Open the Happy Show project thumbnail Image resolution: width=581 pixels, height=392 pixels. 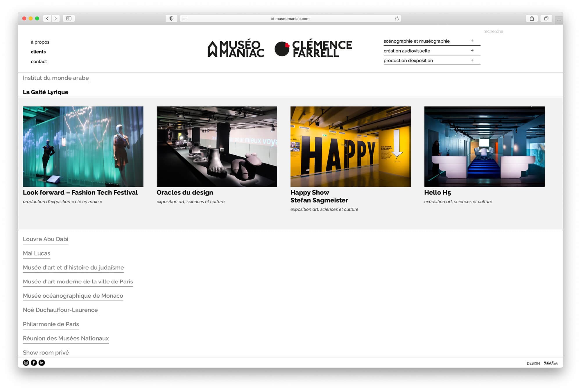[x=350, y=146]
